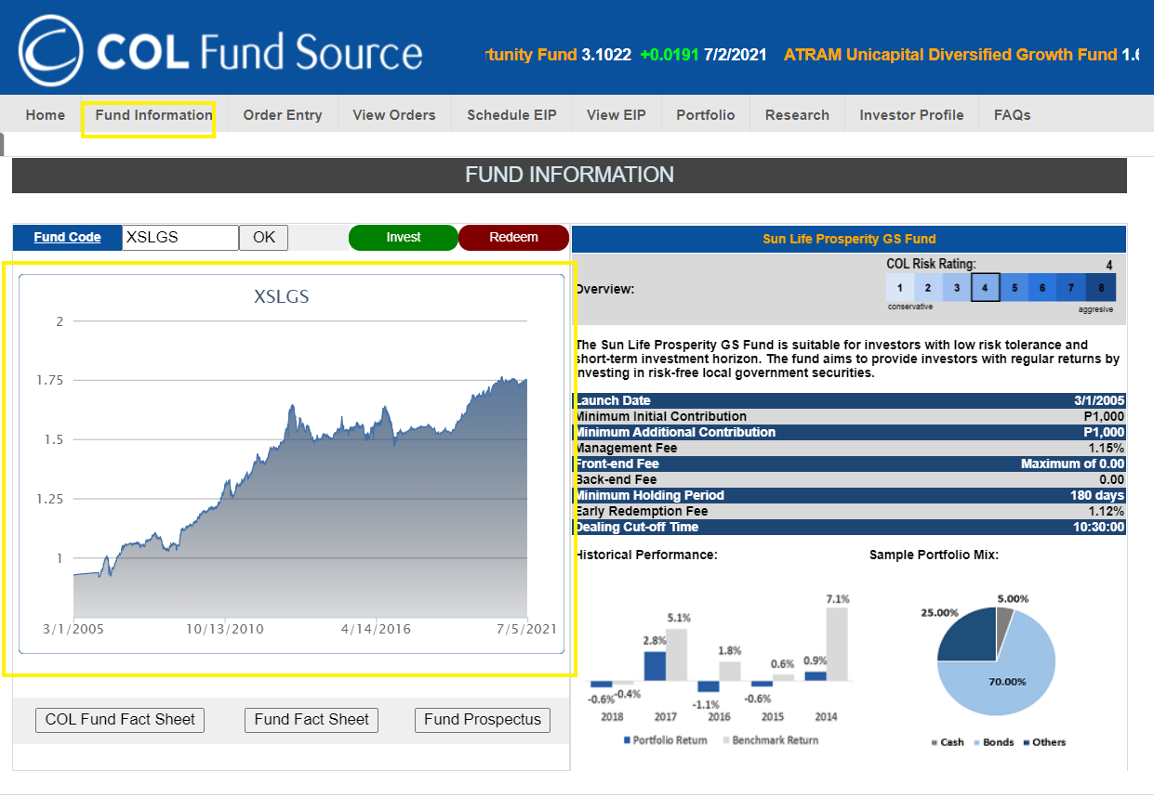This screenshot has width=1154, height=797.
Task: Click the XSLGS price chart
Action: point(291,464)
